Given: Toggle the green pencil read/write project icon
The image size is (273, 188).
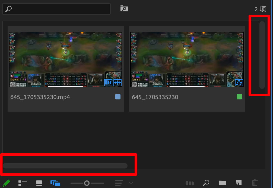Looking at the screenshot, I should tap(7, 183).
